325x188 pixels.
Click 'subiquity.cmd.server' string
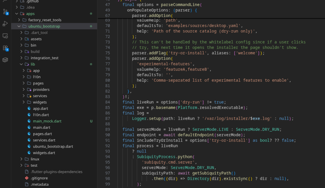(168, 162)
